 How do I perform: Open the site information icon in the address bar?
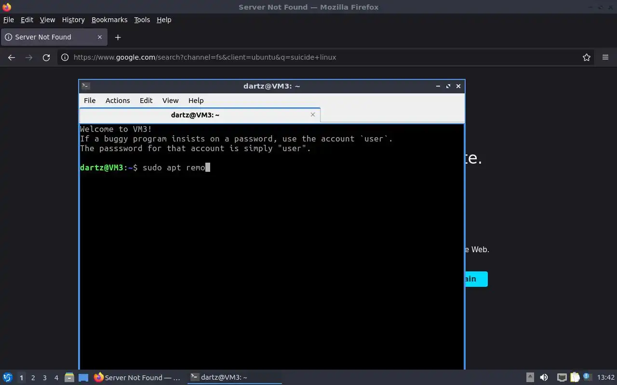(65, 57)
